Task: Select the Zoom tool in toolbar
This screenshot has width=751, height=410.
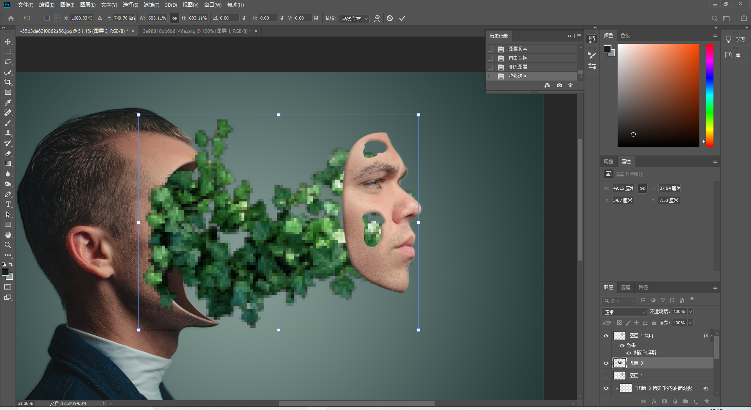Action: point(8,245)
